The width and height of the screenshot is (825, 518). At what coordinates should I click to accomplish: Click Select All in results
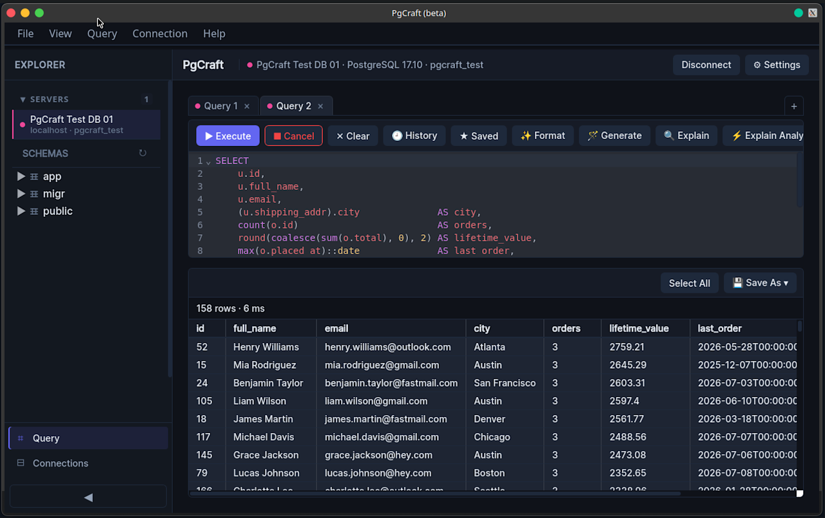[x=690, y=283]
